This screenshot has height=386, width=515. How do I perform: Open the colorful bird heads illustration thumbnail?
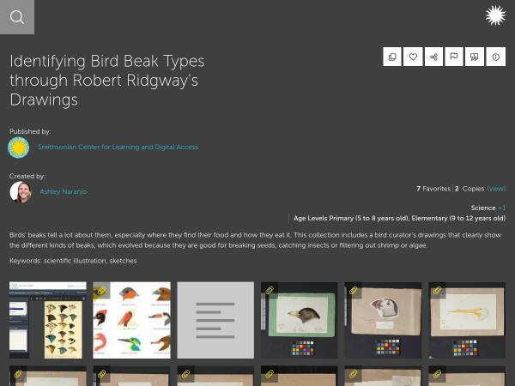(131, 320)
